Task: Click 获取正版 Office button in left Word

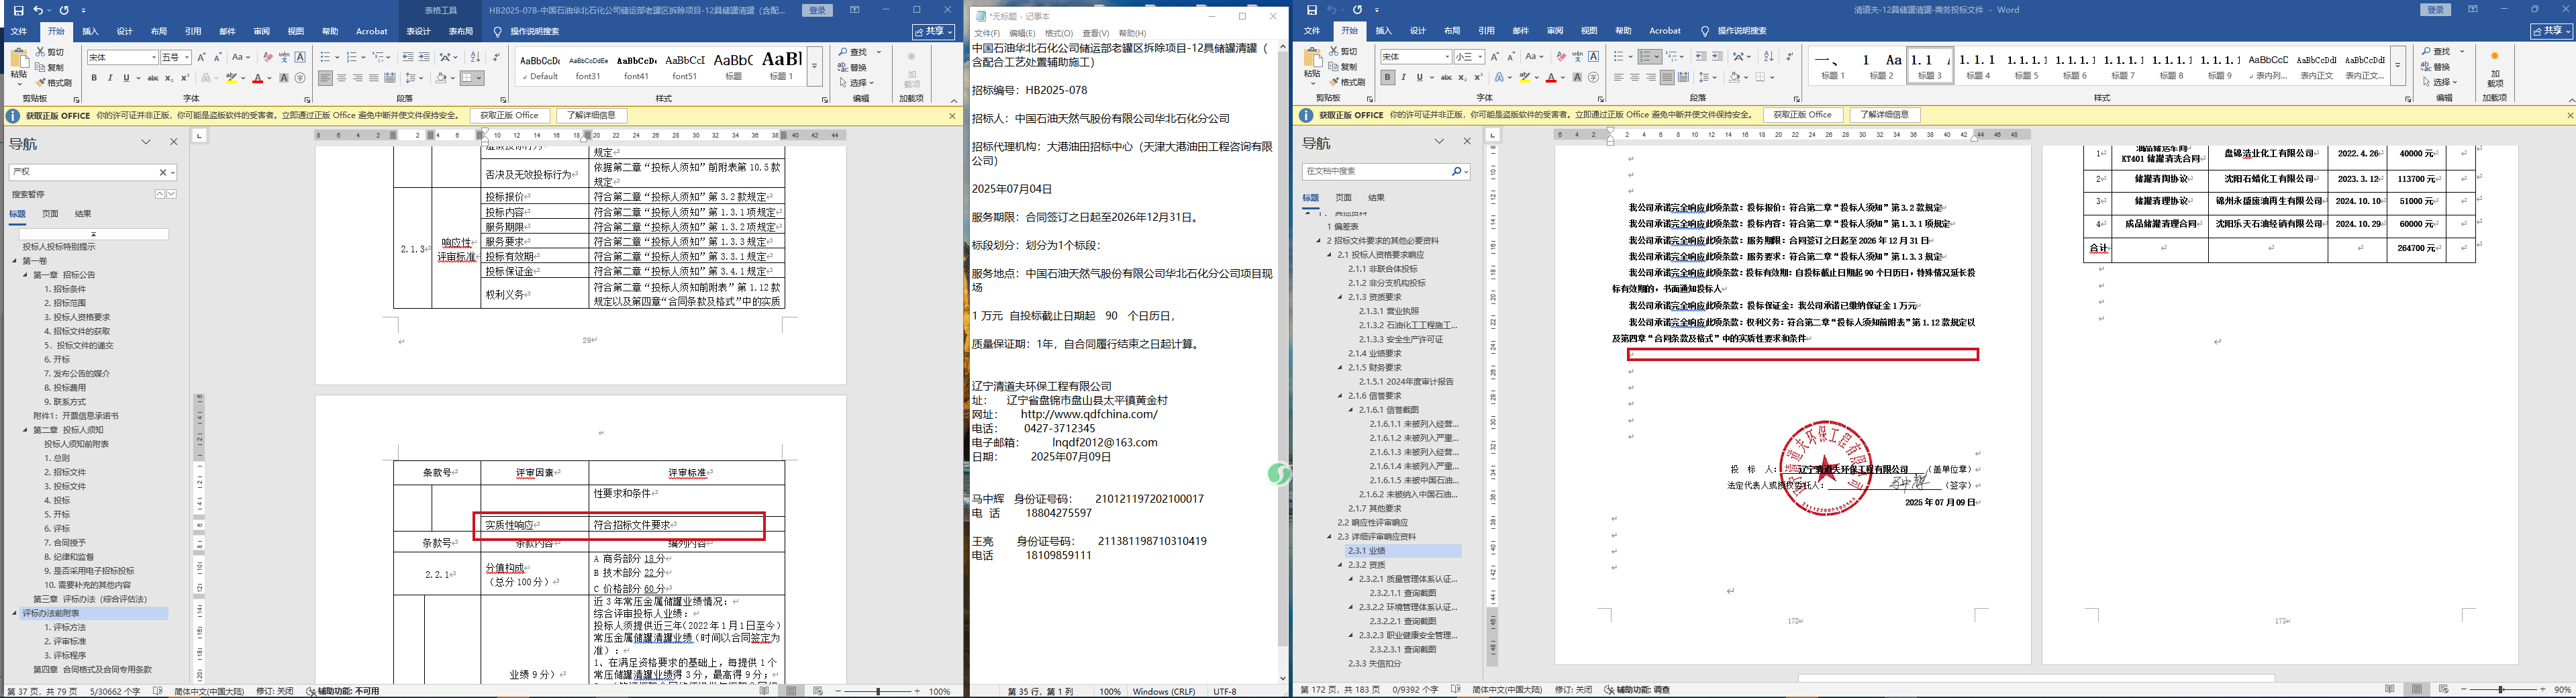Action: click(x=510, y=116)
